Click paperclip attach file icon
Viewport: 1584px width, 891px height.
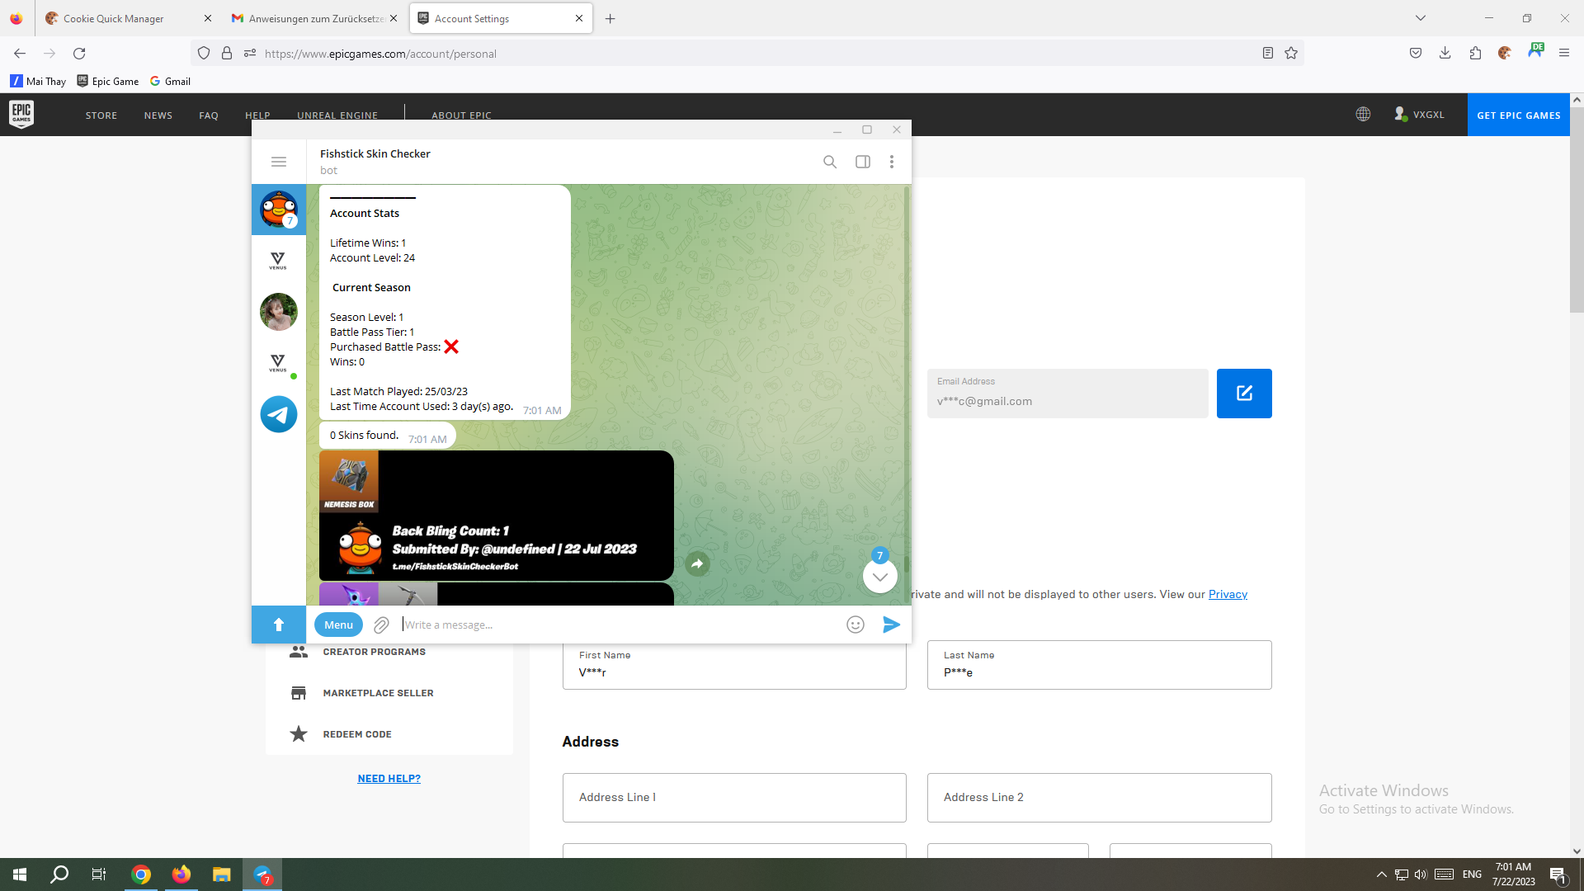[381, 625]
